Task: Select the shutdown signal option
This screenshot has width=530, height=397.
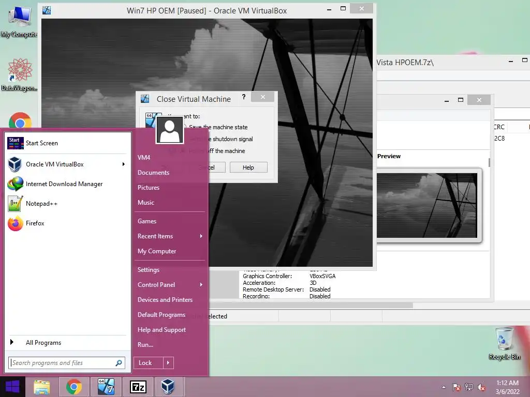Action: (222, 139)
